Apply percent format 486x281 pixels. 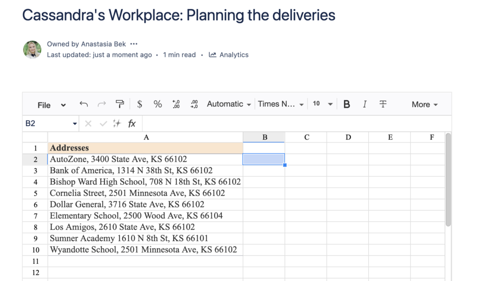[x=158, y=104]
